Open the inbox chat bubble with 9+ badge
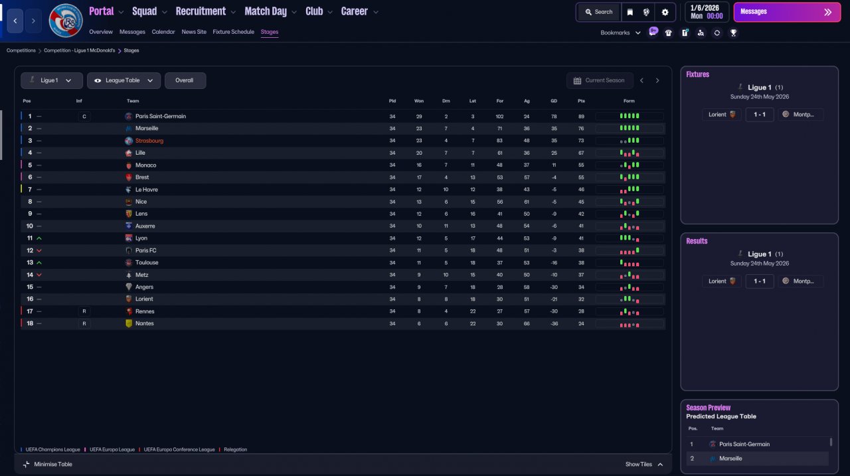The height and width of the screenshot is (476, 850). pos(653,33)
